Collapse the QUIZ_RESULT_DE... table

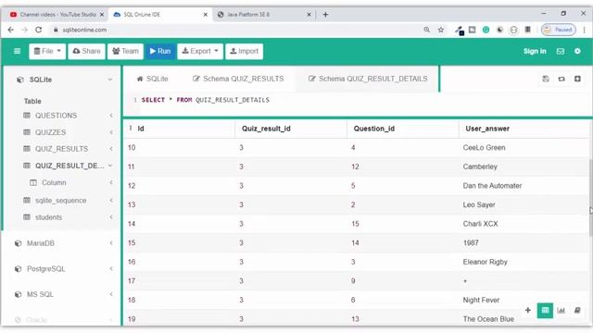coord(110,166)
